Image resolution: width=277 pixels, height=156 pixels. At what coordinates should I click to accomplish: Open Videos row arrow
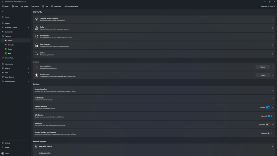point(273,54)
